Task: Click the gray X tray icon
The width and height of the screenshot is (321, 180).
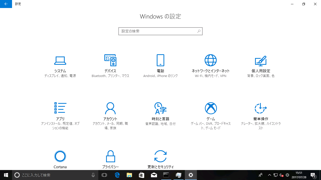Action: [x=287, y=175]
